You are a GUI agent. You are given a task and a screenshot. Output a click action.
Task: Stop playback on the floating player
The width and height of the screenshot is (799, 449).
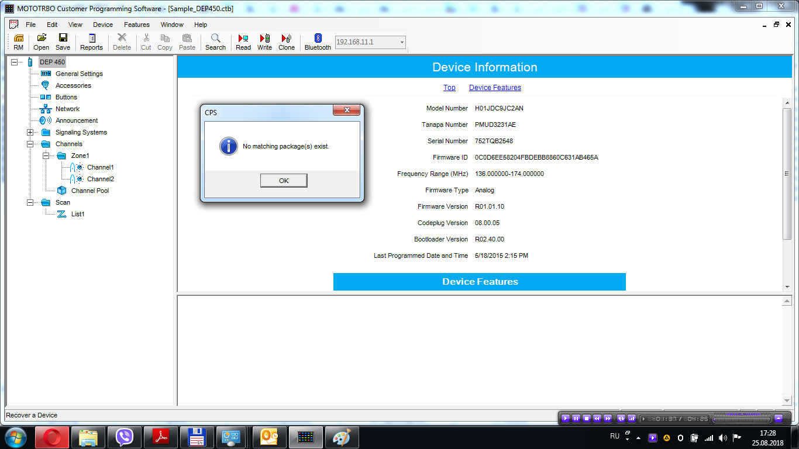tap(587, 419)
